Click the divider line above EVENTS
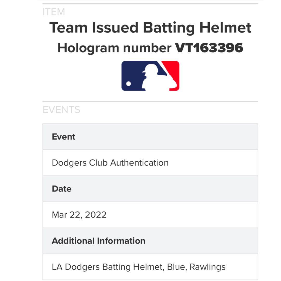 point(150,101)
